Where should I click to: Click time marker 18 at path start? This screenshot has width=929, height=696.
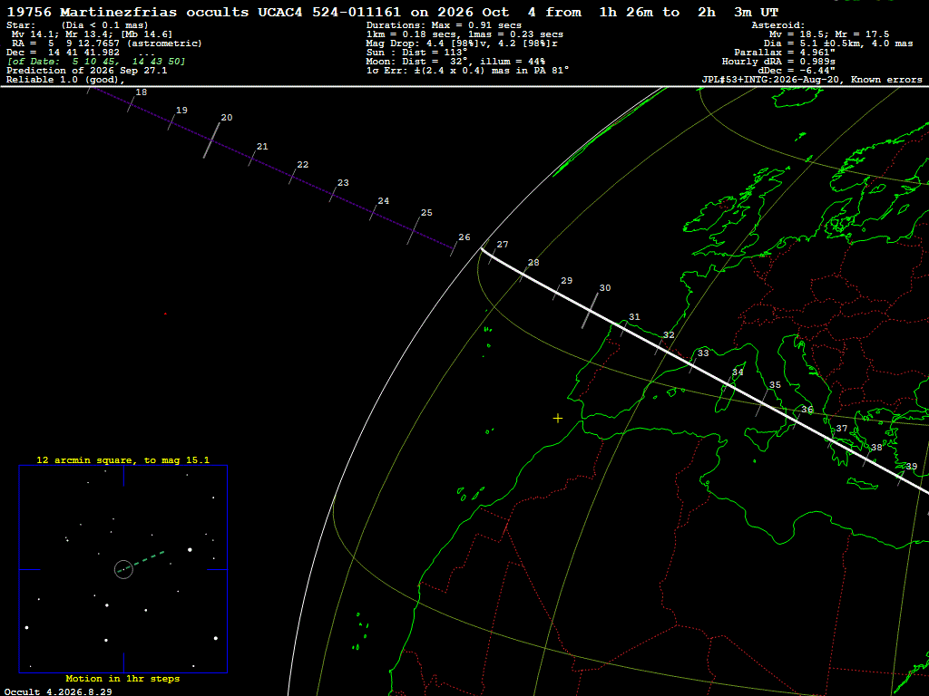[141, 92]
